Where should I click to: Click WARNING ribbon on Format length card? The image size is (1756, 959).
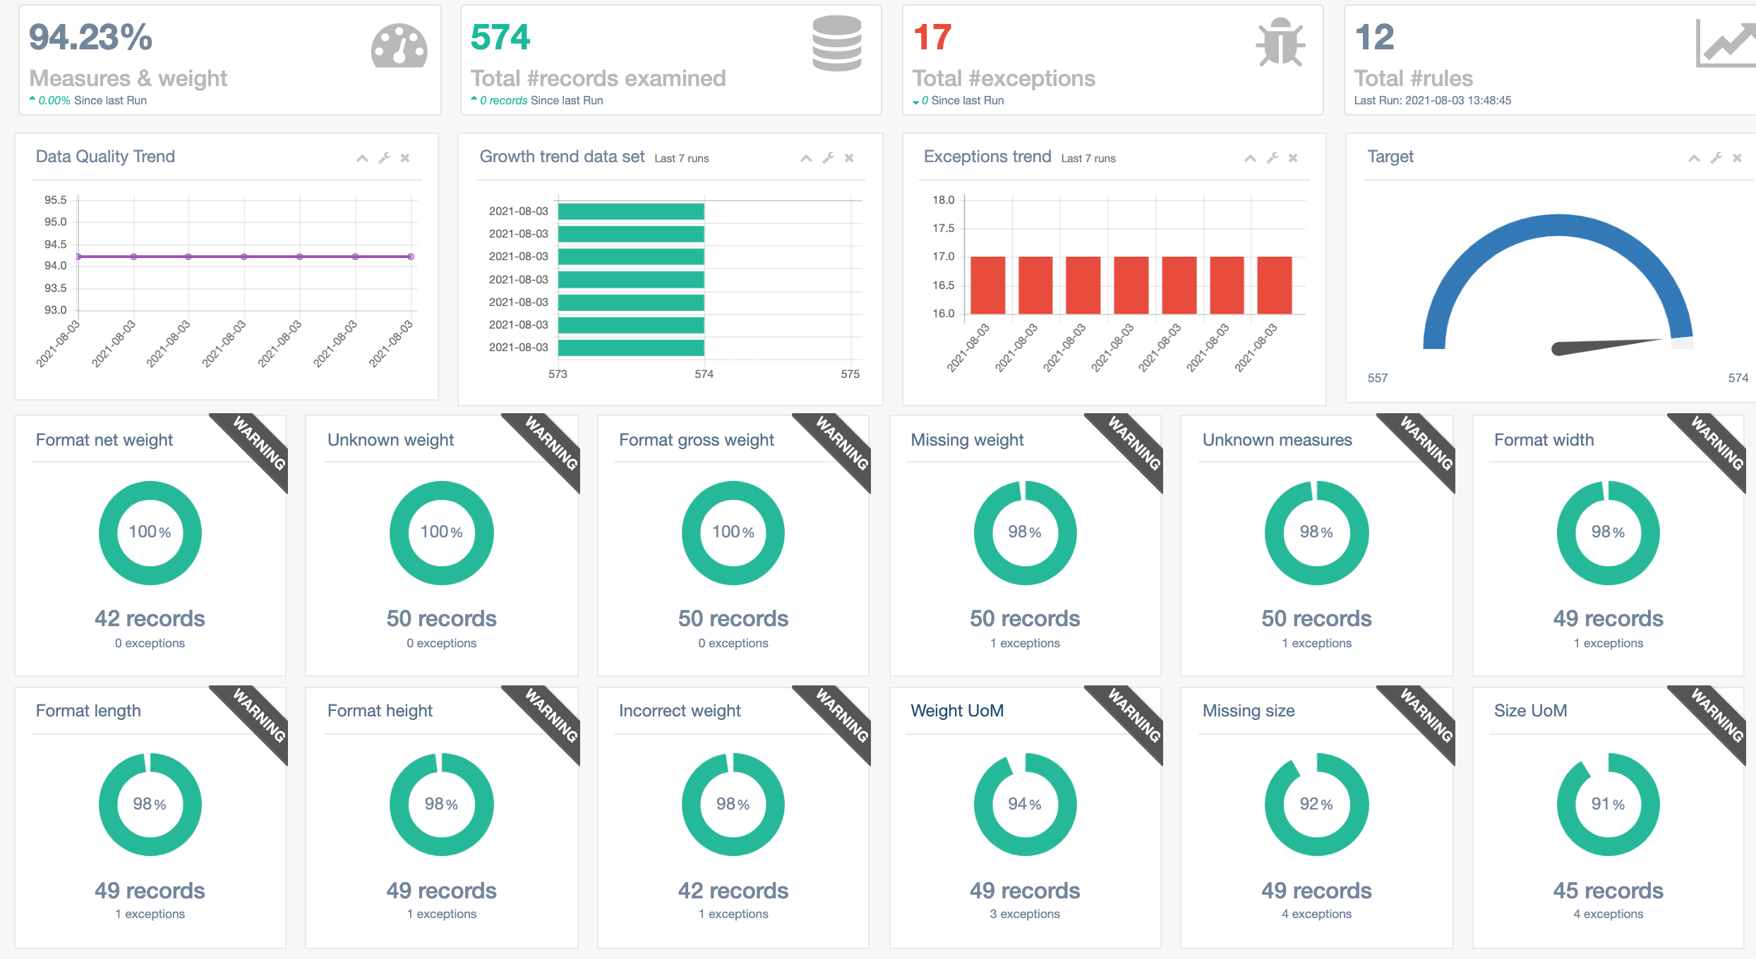coord(258,715)
